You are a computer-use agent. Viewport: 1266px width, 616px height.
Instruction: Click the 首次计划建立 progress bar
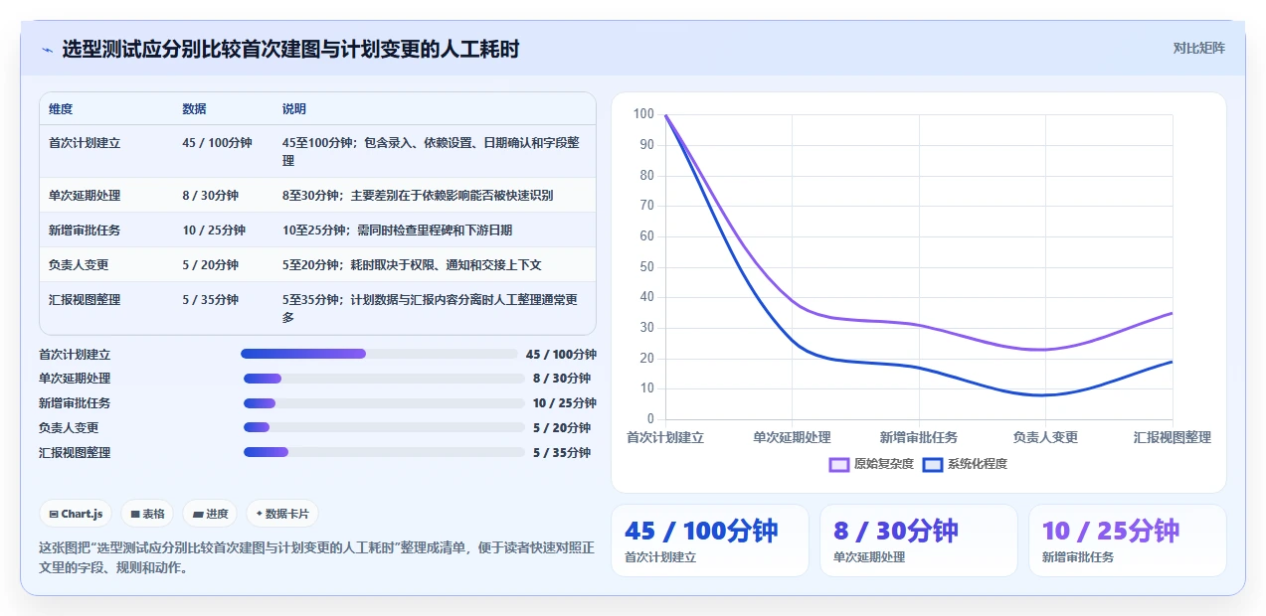pos(378,354)
